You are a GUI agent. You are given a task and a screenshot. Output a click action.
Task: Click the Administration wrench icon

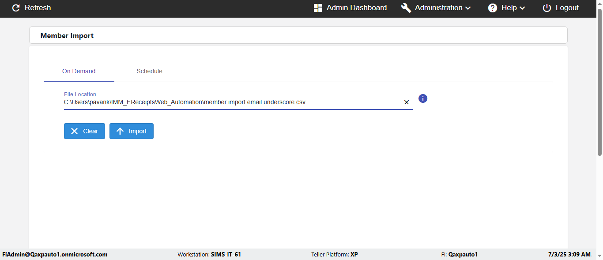point(406,8)
